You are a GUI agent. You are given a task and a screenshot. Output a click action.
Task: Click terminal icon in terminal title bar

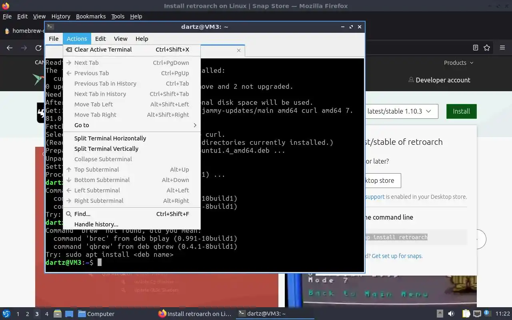(50, 27)
